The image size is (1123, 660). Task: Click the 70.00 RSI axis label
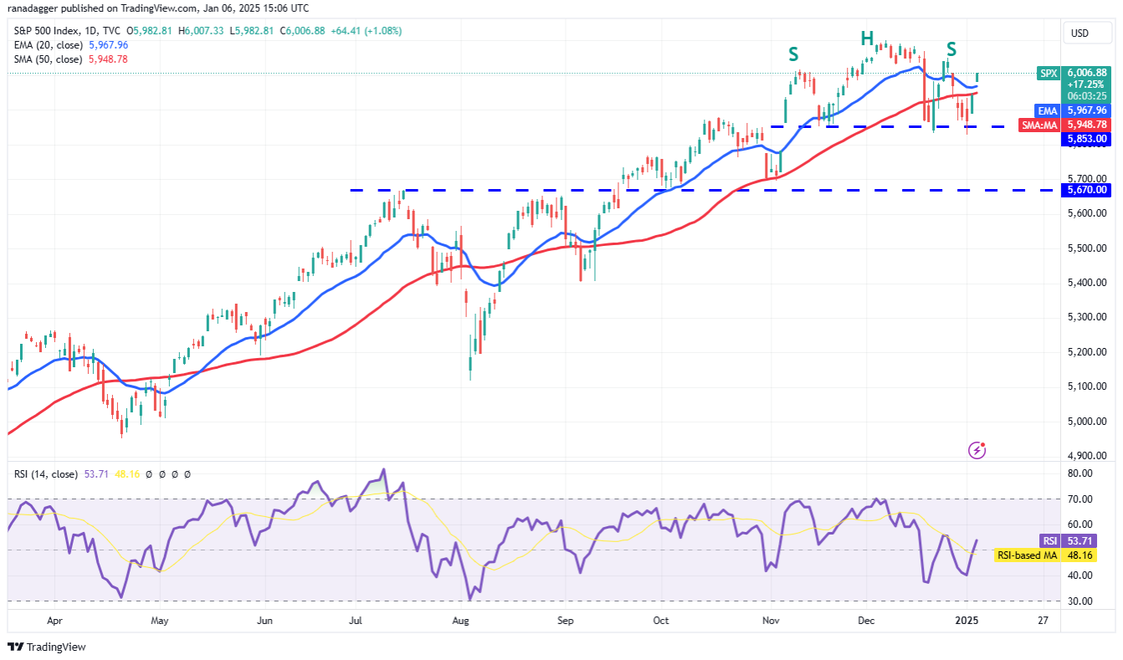[x=1079, y=499]
